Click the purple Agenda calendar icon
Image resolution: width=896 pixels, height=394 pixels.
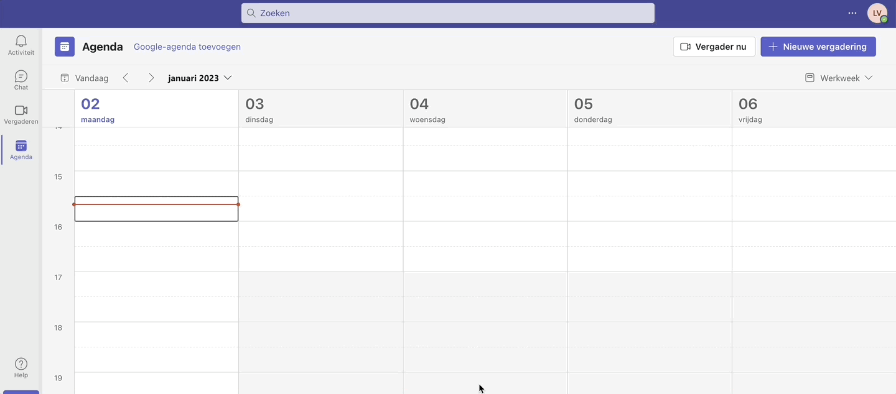click(64, 46)
